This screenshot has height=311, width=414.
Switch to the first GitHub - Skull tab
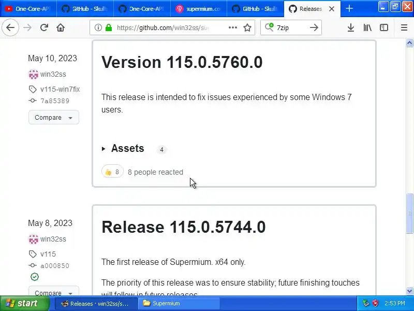coord(85,9)
